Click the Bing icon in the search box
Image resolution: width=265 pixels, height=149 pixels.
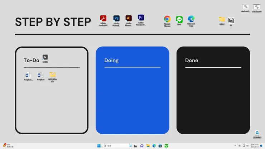130,146
